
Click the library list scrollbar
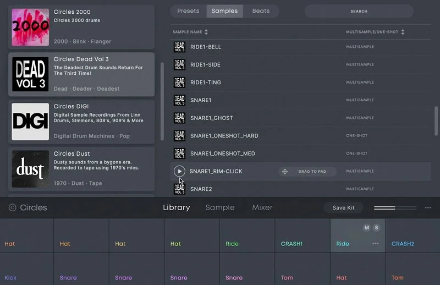(x=162, y=101)
